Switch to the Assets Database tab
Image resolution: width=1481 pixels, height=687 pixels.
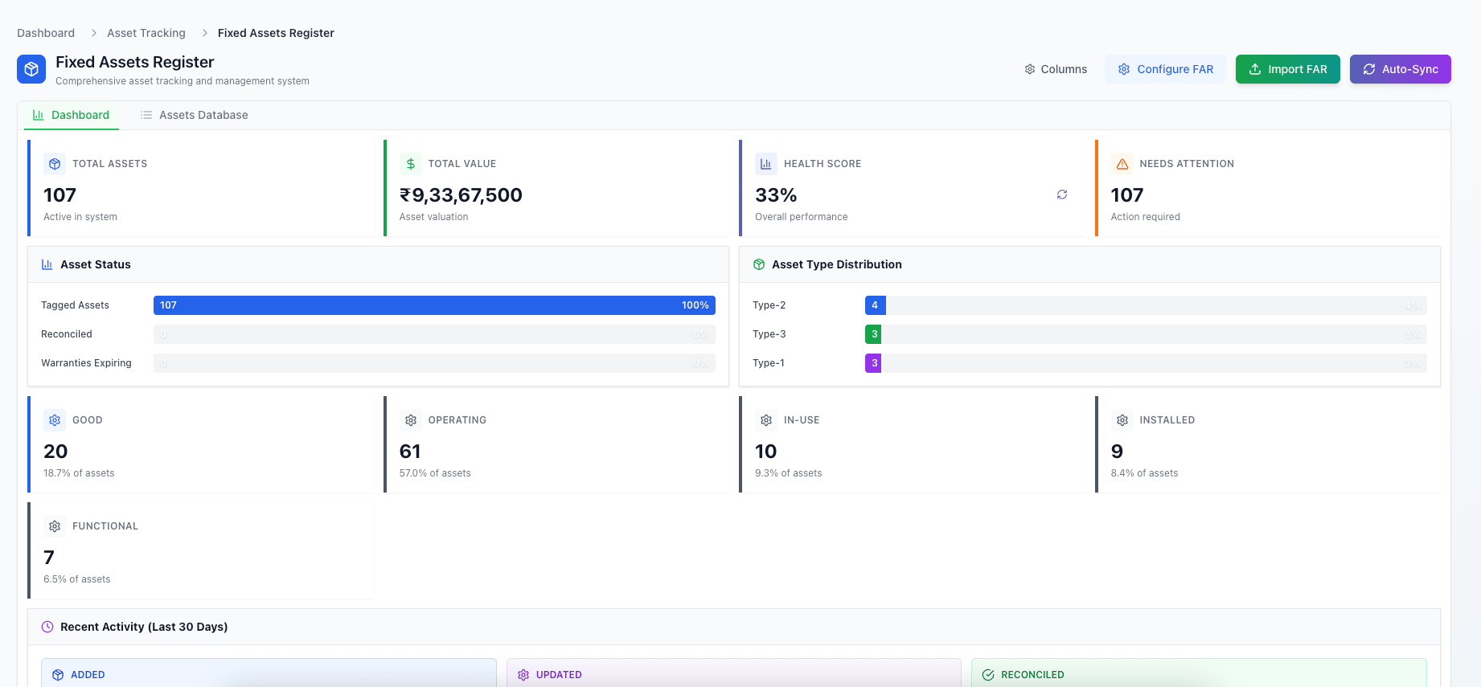[x=194, y=115]
